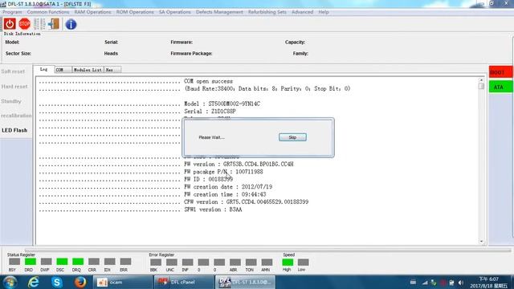Click the DRQ status register indicator
514x289 pixels.
click(78, 262)
